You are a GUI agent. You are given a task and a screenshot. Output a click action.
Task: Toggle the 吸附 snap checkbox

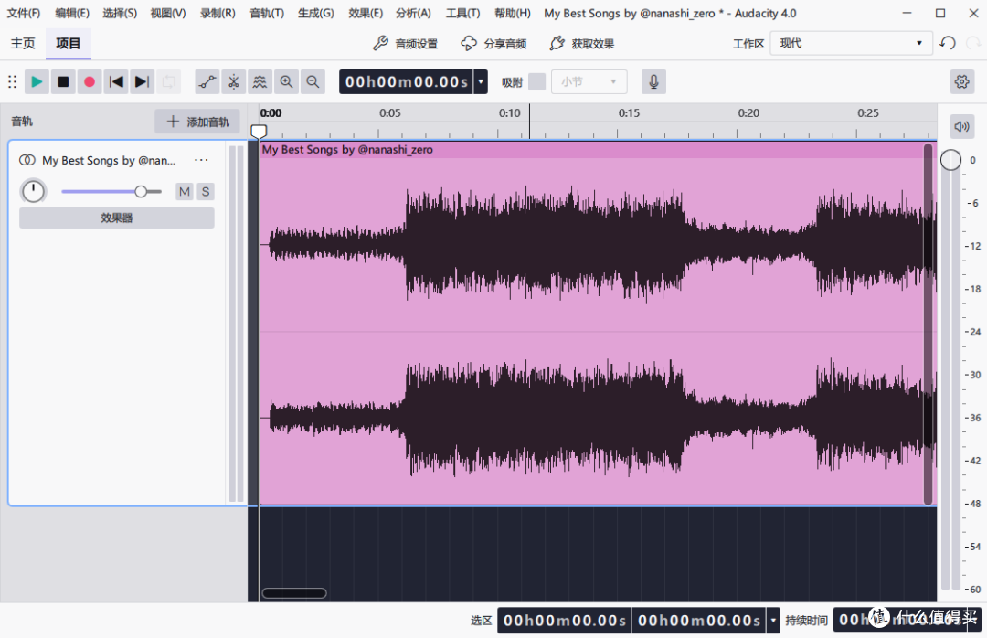pyautogui.click(x=537, y=82)
